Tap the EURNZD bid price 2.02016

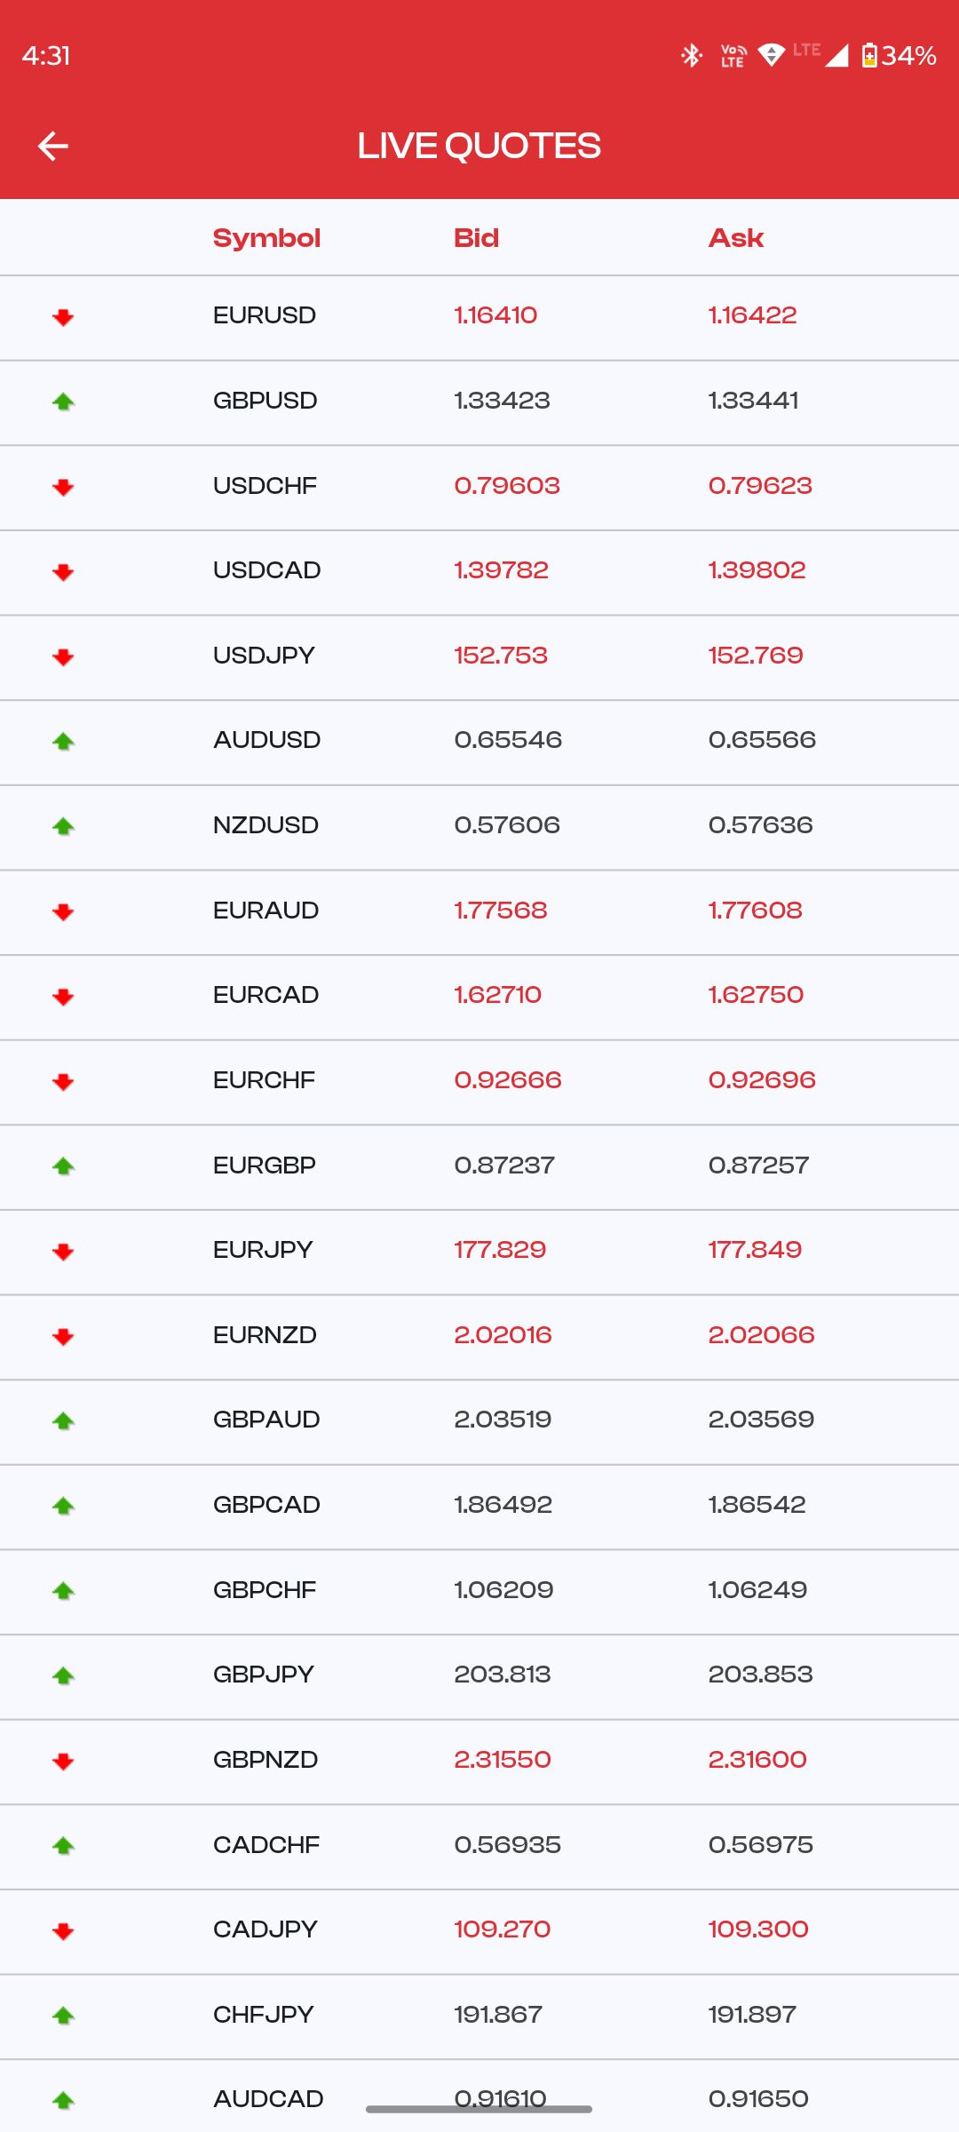tap(503, 1335)
